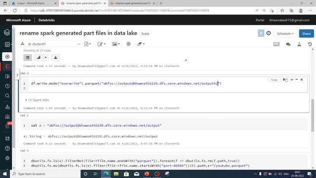
Task: Click the notebook title text
Action: (78, 33)
